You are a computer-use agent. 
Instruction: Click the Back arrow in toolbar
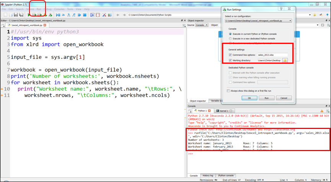[x=118, y=15]
